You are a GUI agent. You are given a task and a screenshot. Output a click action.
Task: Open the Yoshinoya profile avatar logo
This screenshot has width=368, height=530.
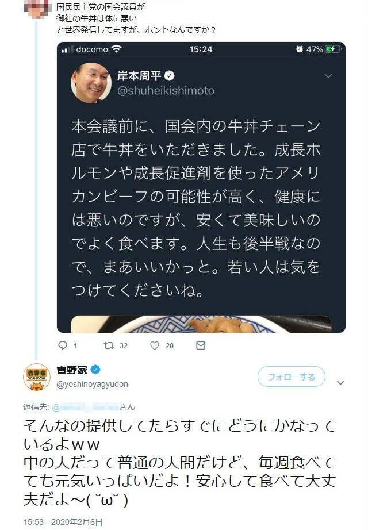pos(36,377)
